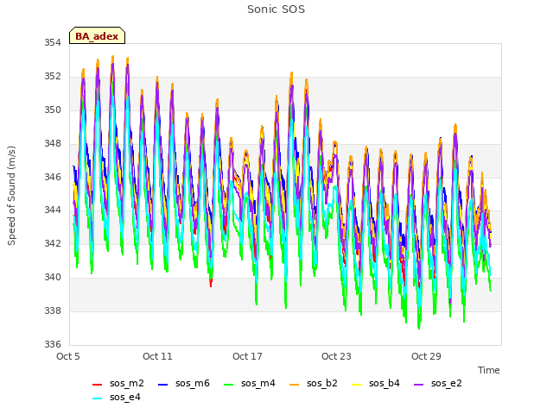This screenshot has width=553, height=414.
Task: Click orange sos_b2 legend color marker
Action: click(294, 385)
